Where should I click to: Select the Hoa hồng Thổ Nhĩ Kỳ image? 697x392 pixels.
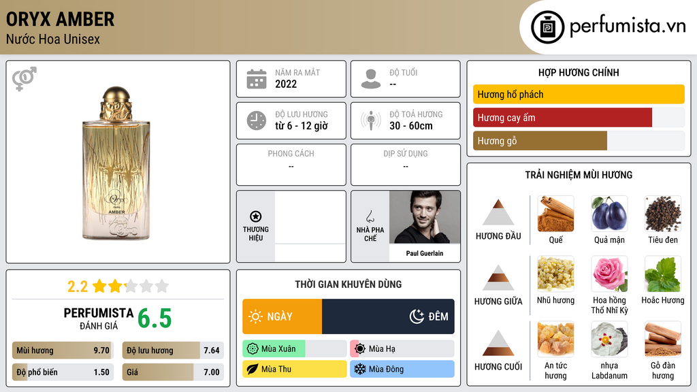609,274
